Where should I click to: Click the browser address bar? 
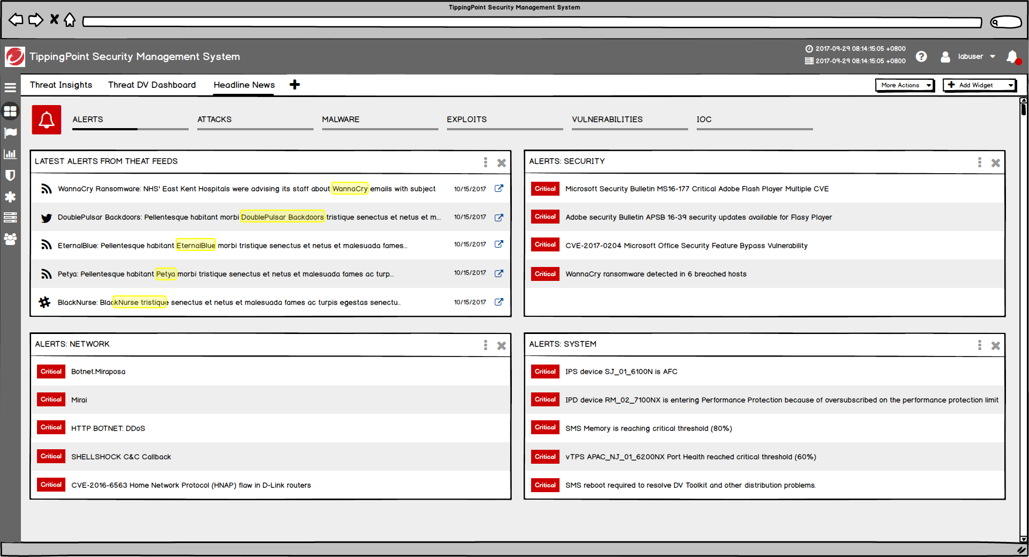click(x=532, y=22)
